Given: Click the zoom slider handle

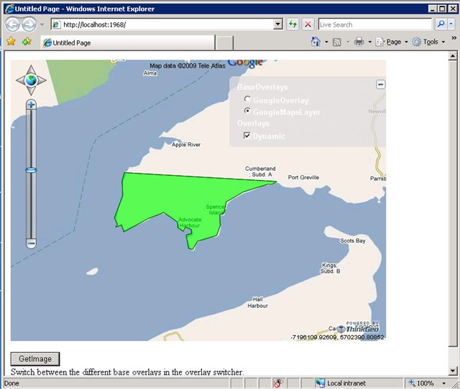Looking at the screenshot, I should [31, 170].
